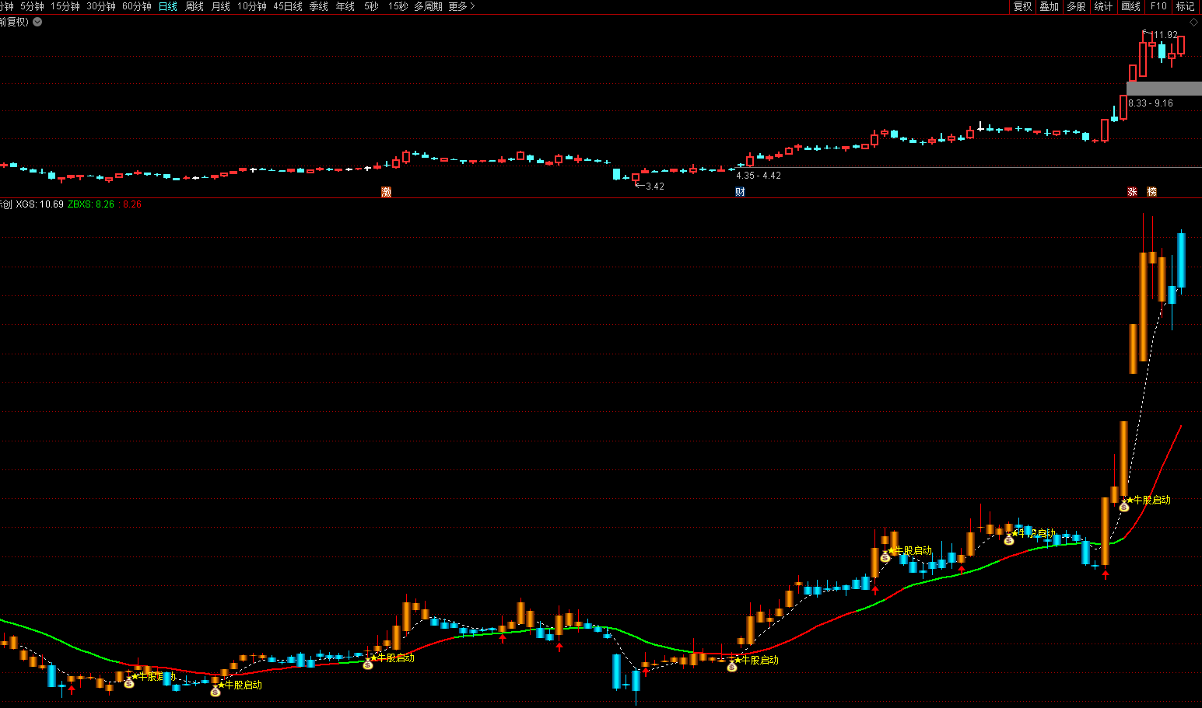Click the 激 event marker icon

click(x=386, y=192)
